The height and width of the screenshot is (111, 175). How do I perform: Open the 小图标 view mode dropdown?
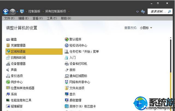pyautogui.click(x=151, y=28)
